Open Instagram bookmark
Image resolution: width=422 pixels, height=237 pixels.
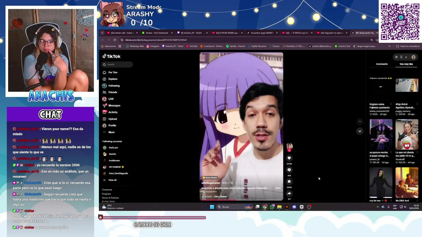point(153,46)
